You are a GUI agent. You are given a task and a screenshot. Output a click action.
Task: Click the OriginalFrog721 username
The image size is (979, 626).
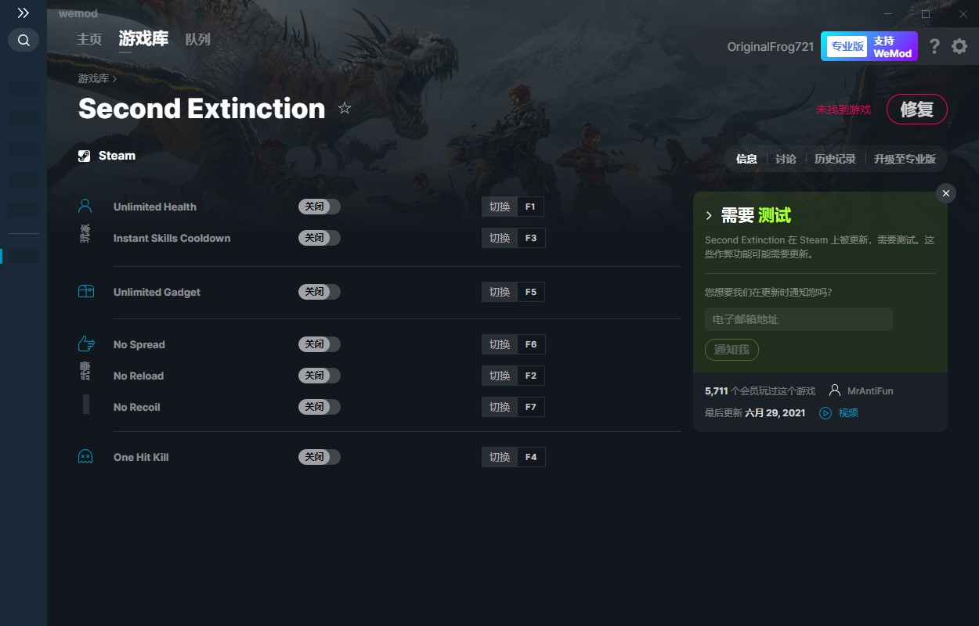[771, 47]
